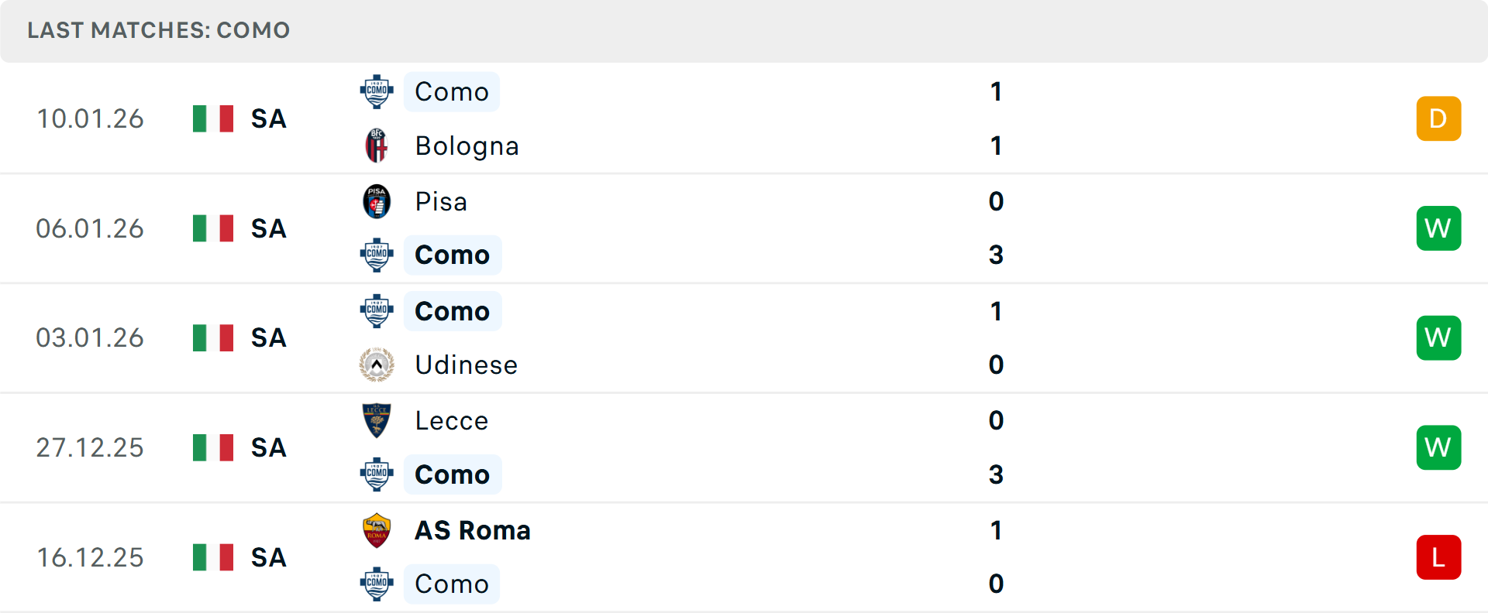The width and height of the screenshot is (1488, 613).
Task: Click the Lecce shield logo
Action: click(x=377, y=420)
